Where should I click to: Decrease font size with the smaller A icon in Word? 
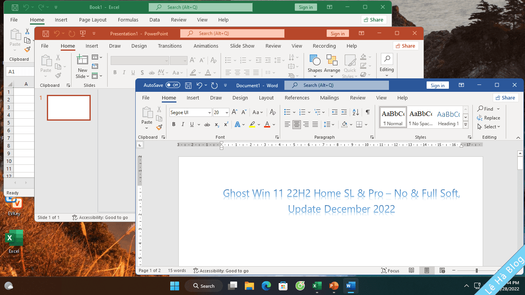point(244,112)
